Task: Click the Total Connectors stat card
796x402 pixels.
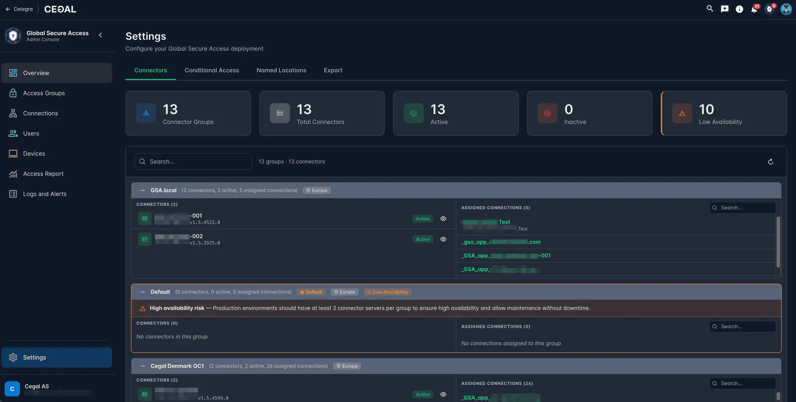Action: pos(322,113)
